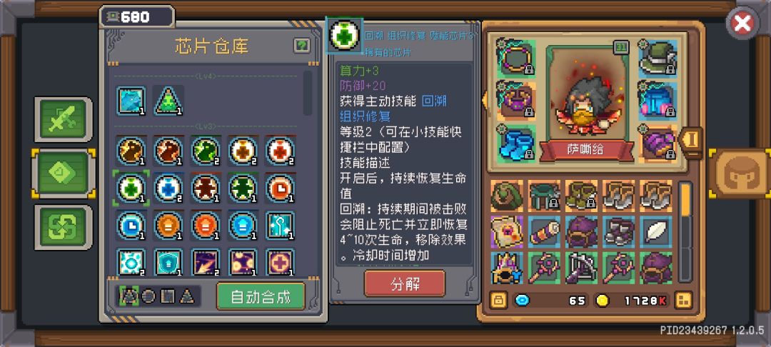Viewport: 771px width, 347px height.
Task: Click the equipped green hat slot
Action: click(658, 57)
